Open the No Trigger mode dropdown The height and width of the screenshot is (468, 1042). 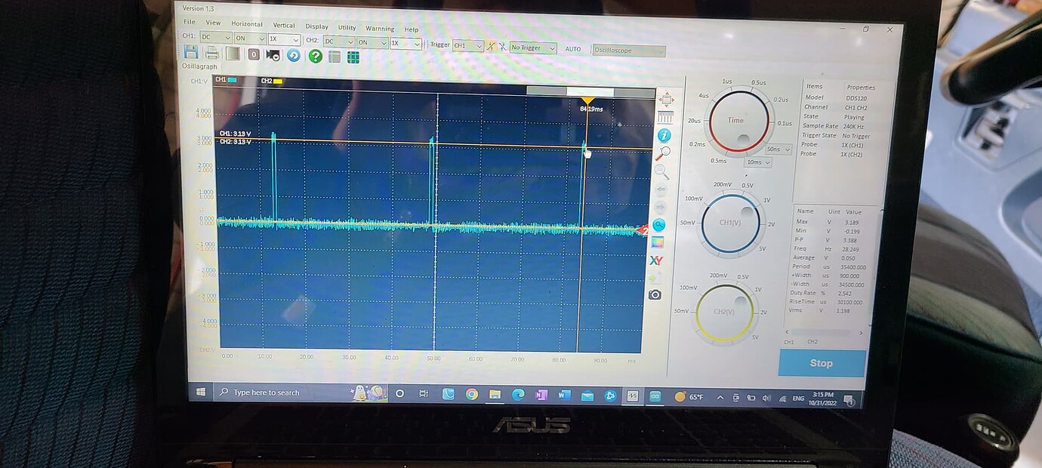532,48
